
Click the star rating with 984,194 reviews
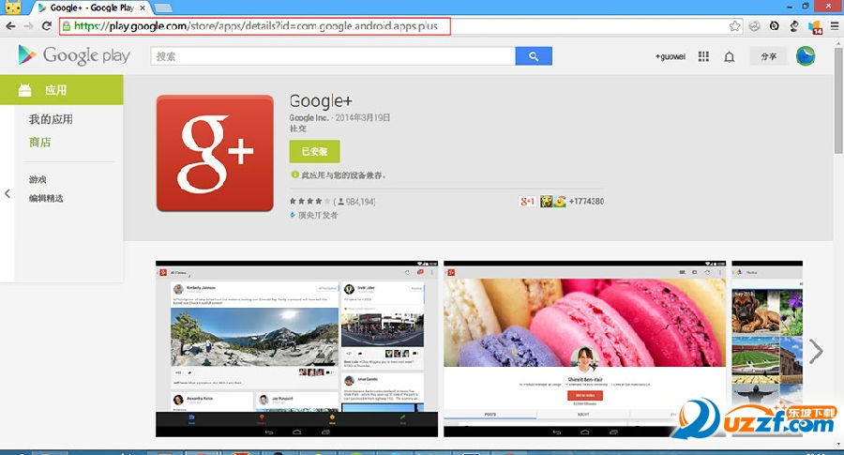[332, 202]
